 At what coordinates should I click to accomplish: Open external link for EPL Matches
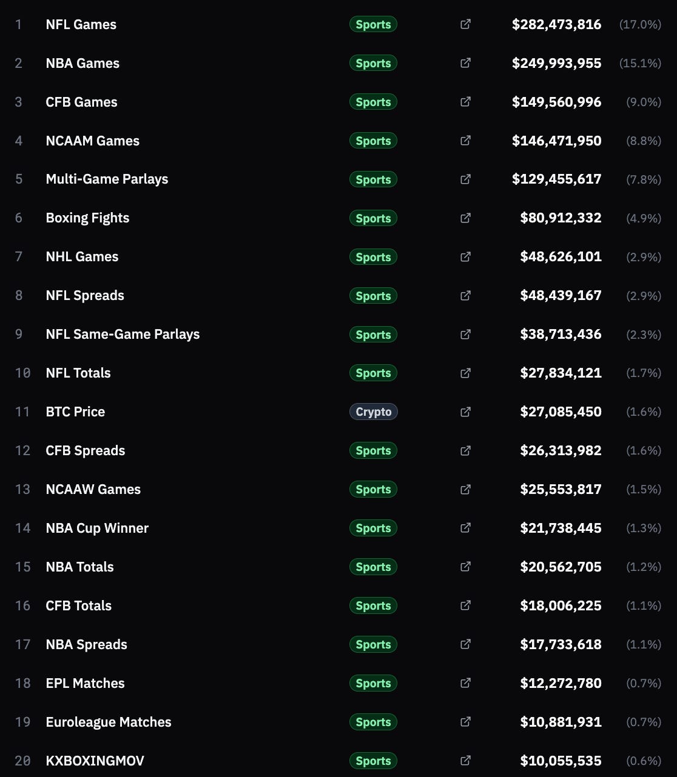pyautogui.click(x=465, y=683)
